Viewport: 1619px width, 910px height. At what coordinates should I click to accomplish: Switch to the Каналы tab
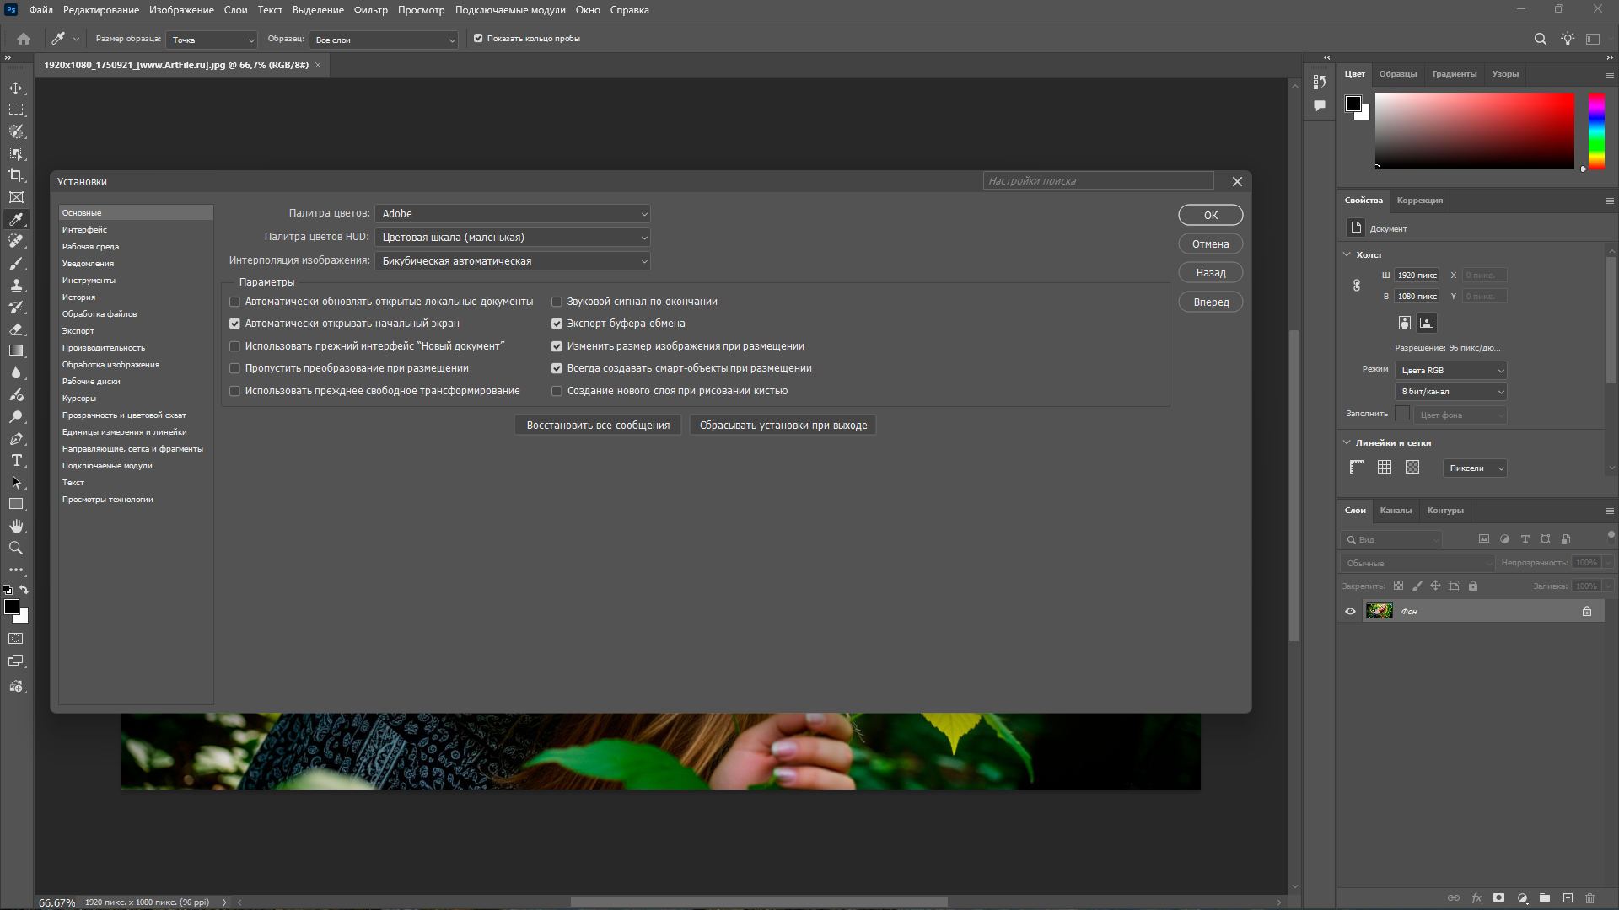[x=1395, y=511]
